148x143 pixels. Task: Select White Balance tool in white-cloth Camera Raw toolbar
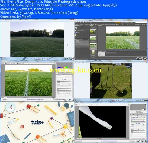79,105
